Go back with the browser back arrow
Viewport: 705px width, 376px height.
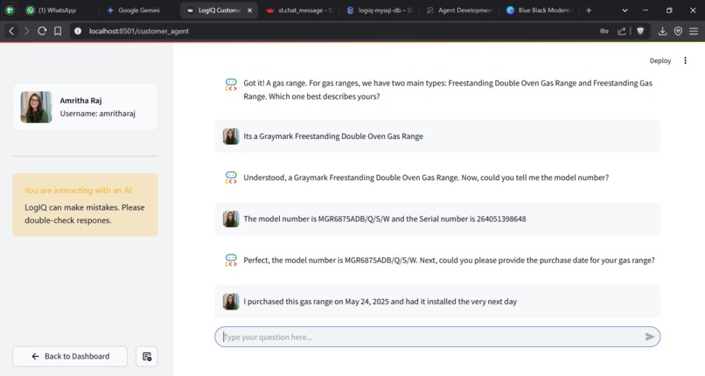(11, 31)
